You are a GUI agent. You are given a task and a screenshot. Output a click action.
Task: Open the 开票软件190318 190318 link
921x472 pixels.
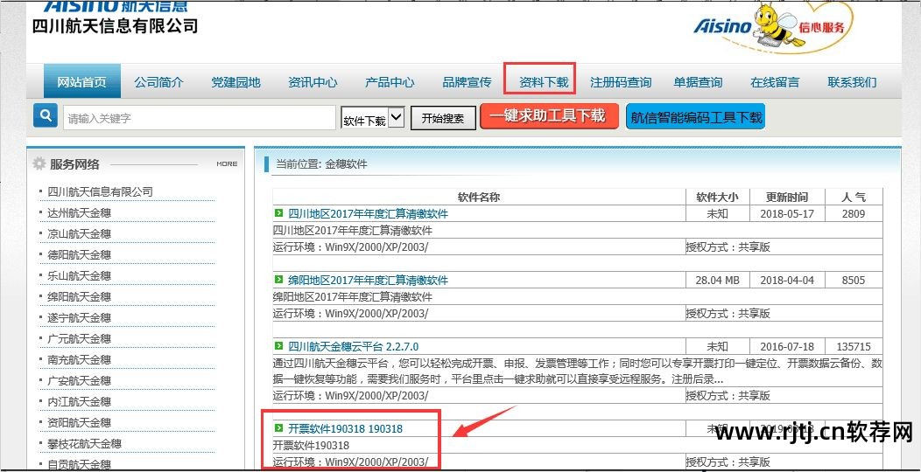tap(345, 428)
